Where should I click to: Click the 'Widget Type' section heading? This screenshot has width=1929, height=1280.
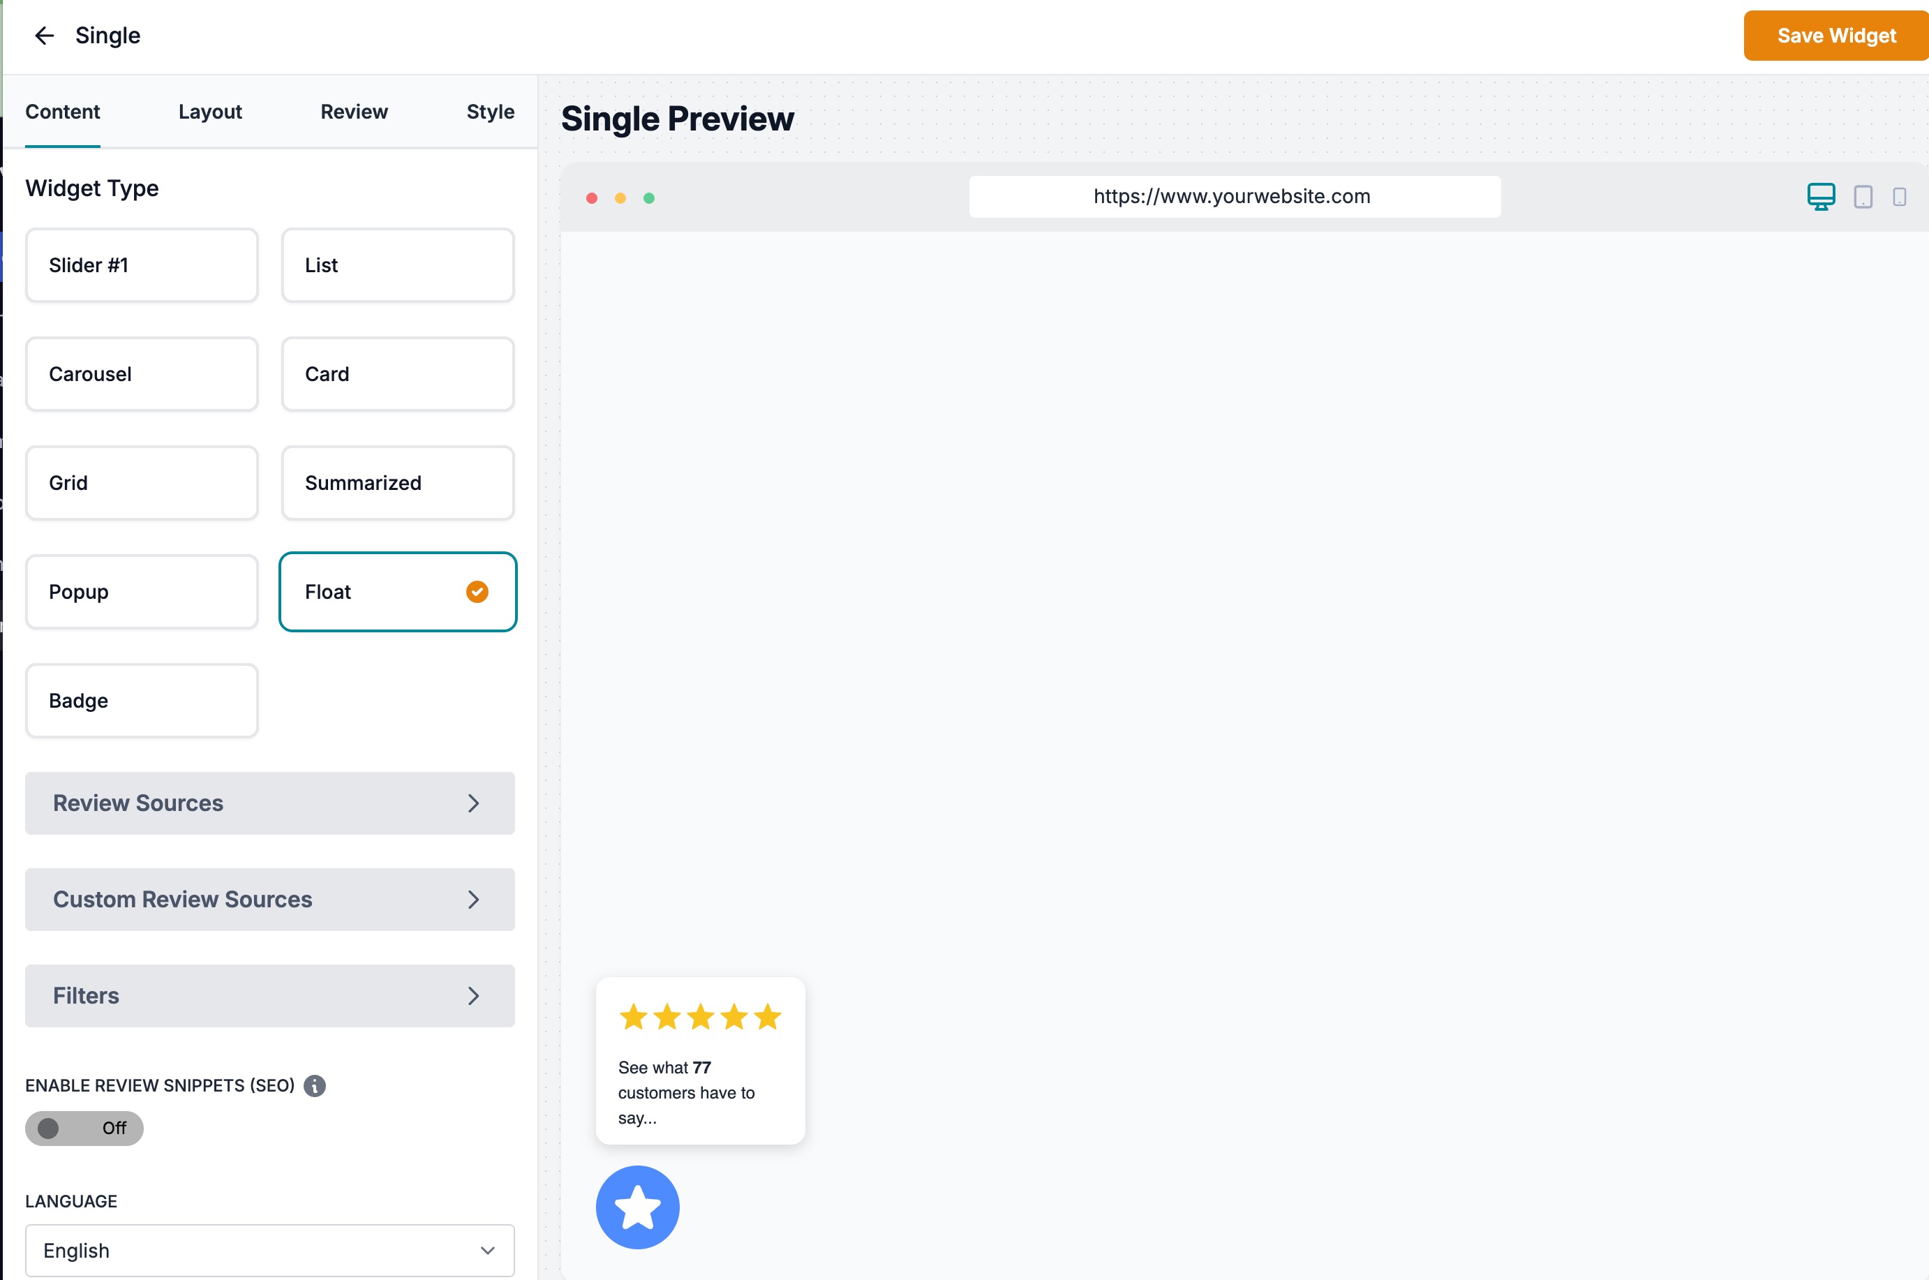click(x=92, y=188)
